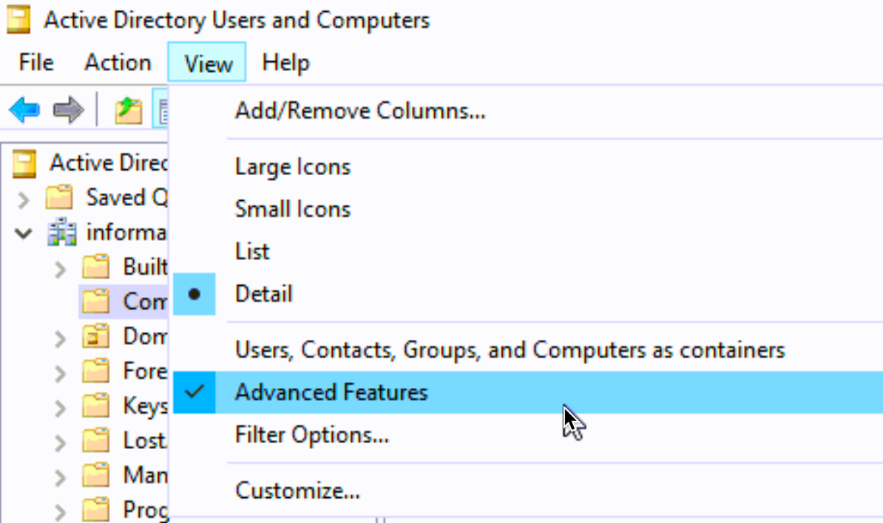
Task: Select the Saved Q folder icon
Action: point(59,197)
